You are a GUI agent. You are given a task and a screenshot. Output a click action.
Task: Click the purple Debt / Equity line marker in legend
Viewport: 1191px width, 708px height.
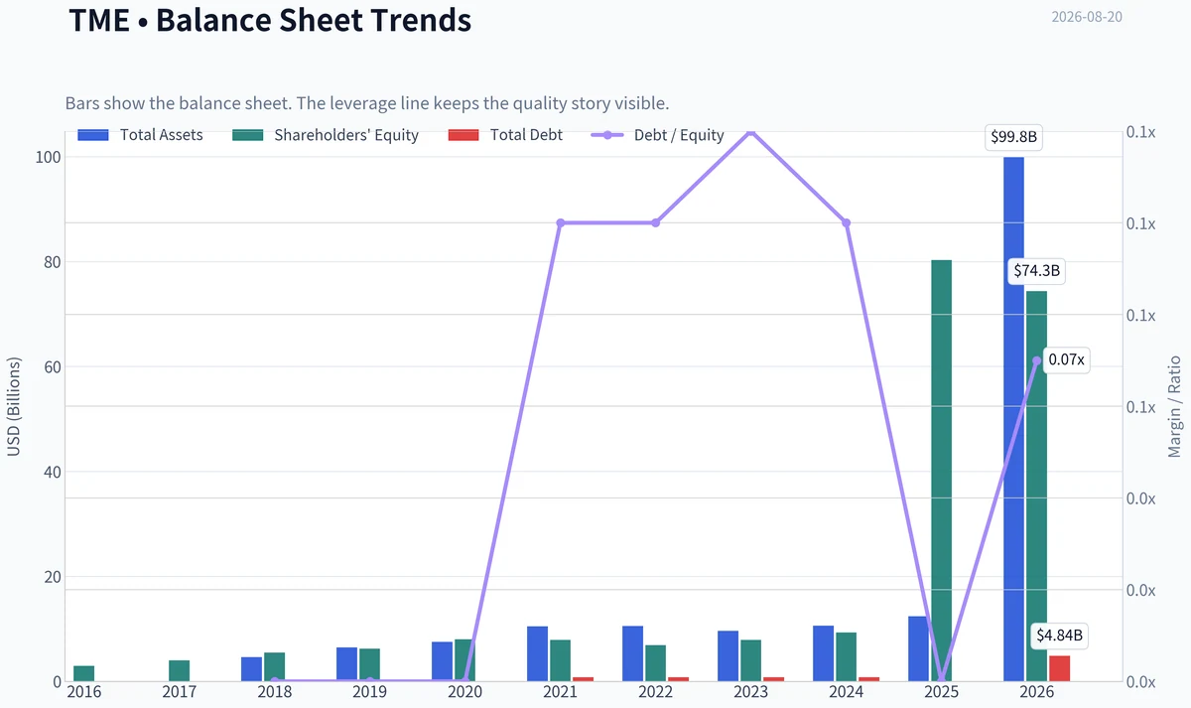[606, 135]
